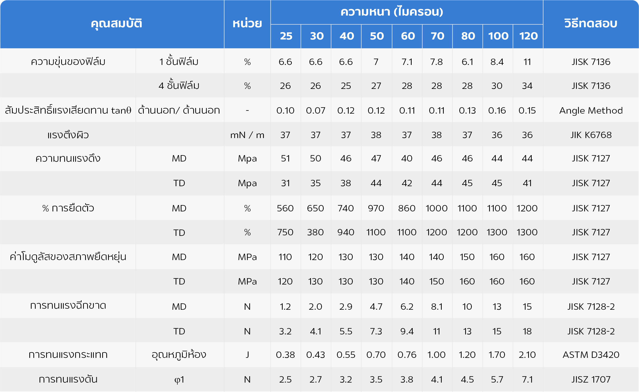The image size is (639, 392).
Task: Click the JIK K6768 test method cell
Action: (x=591, y=135)
